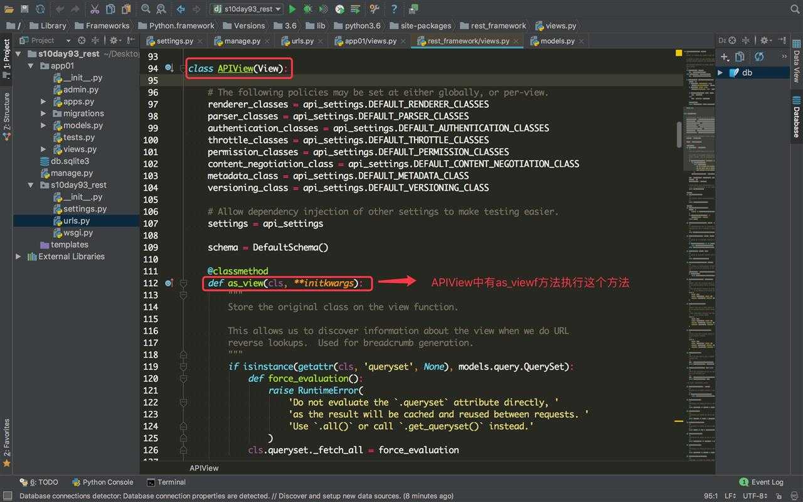Screen dimensions: 803x502
Task: Open the s10day93_rest run configuration dropdown
Action: pyautogui.click(x=246, y=9)
